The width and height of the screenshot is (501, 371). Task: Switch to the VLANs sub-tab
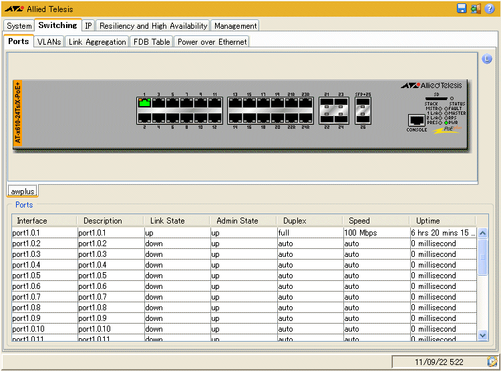[49, 42]
